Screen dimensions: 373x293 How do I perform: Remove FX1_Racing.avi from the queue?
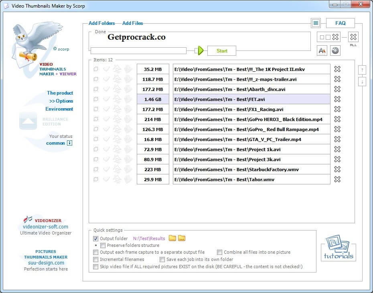[x=337, y=109]
